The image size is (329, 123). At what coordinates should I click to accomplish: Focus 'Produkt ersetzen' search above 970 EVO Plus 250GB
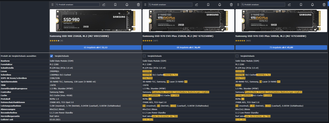(170, 5)
